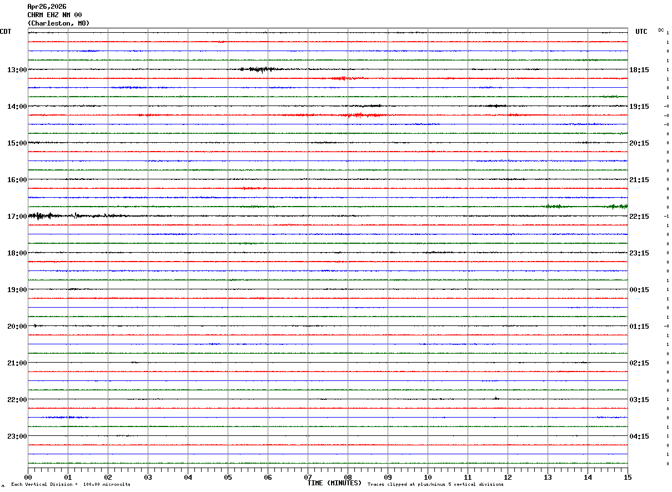Image resolution: width=672 pixels, height=492 pixels.
Task: Select the 08 minute axis tick label
Action: pyautogui.click(x=348, y=478)
